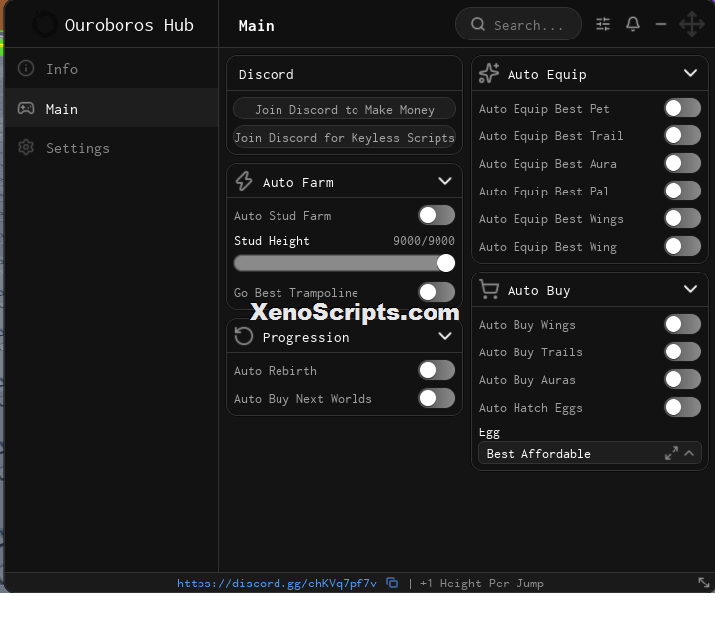
Task: Click the Egg dropdown caret arrow
Action: click(x=689, y=453)
